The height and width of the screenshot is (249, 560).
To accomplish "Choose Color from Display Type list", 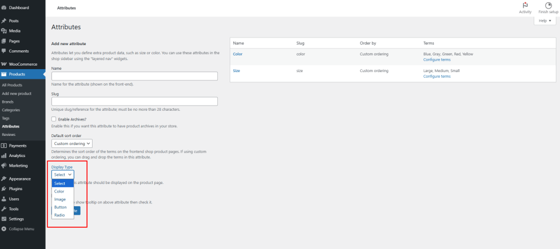I will point(59,191).
